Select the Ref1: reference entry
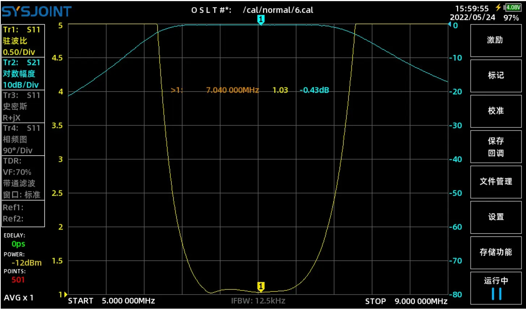Image resolution: width=526 pixels, height=309 pixels. click(13, 208)
